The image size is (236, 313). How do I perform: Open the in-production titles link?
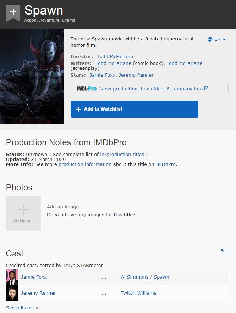[x=122, y=154]
